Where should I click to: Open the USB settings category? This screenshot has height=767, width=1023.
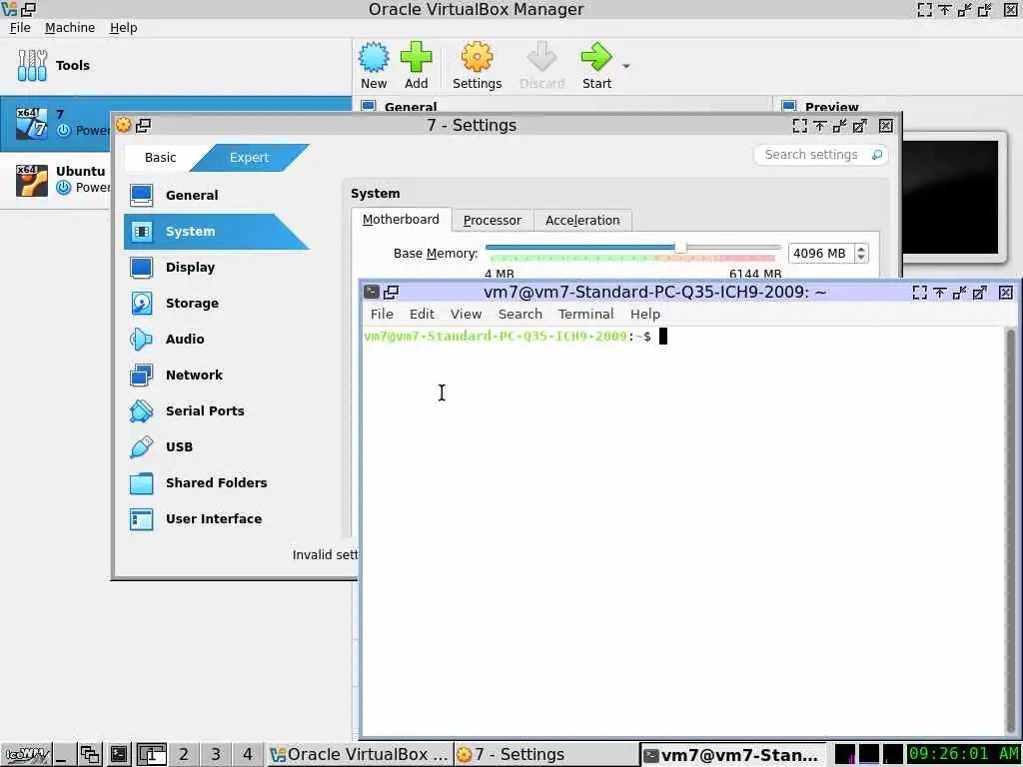pos(216,446)
